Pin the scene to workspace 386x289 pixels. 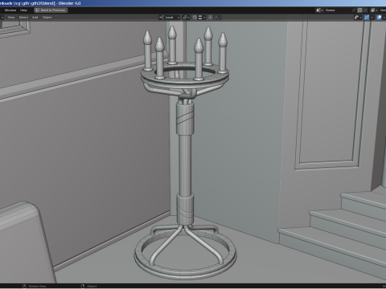354,10
